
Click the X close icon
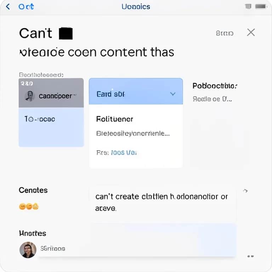[x=251, y=33]
